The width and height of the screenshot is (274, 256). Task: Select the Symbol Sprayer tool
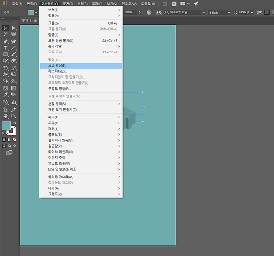(x=5, y=102)
